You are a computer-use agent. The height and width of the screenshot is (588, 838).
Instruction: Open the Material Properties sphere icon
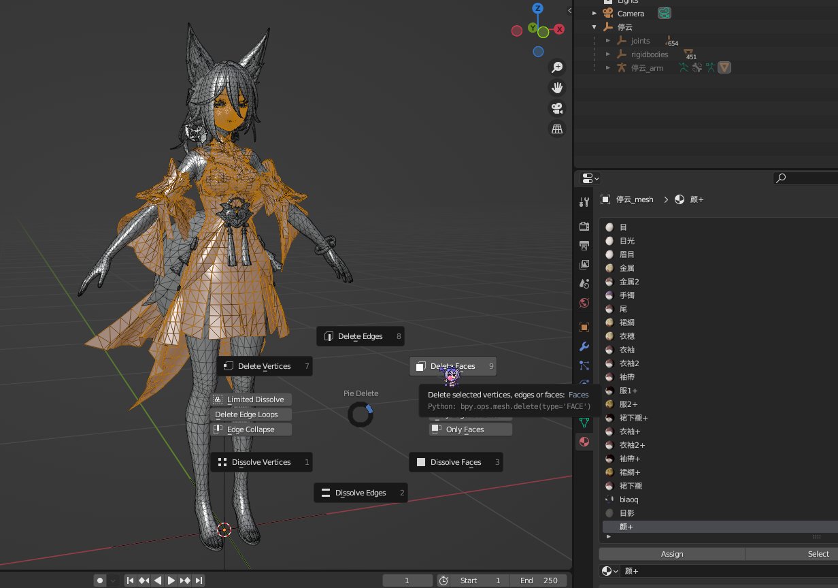pyautogui.click(x=584, y=441)
